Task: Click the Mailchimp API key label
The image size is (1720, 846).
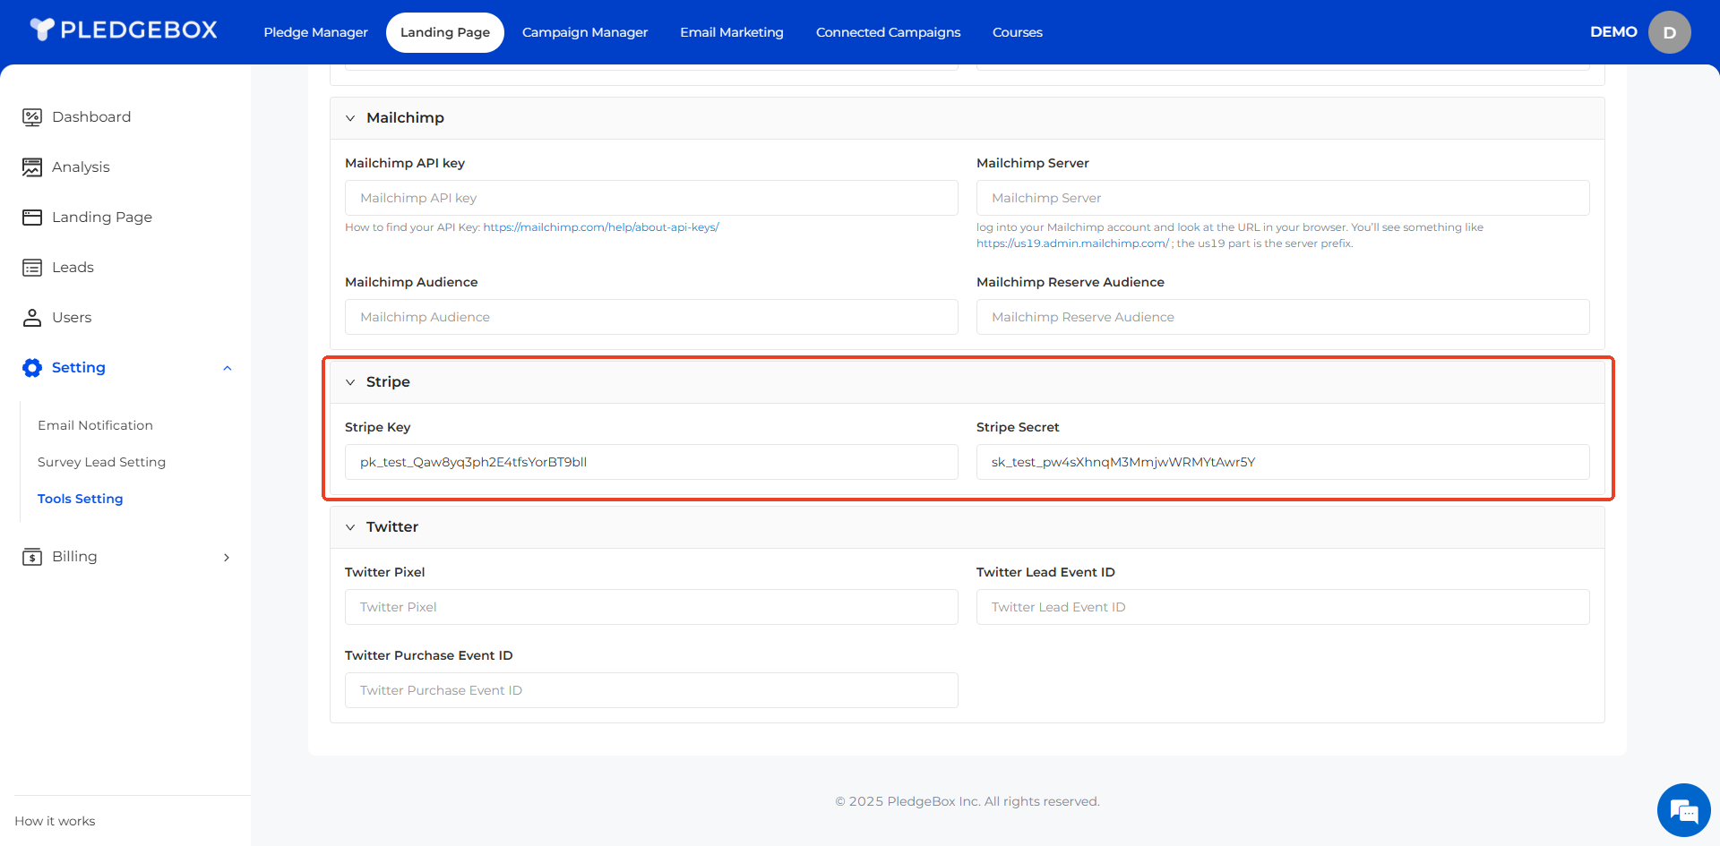Action: click(405, 163)
